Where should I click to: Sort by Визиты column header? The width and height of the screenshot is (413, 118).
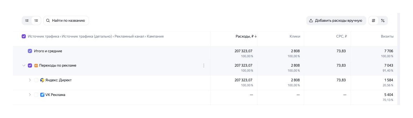tap(387, 36)
